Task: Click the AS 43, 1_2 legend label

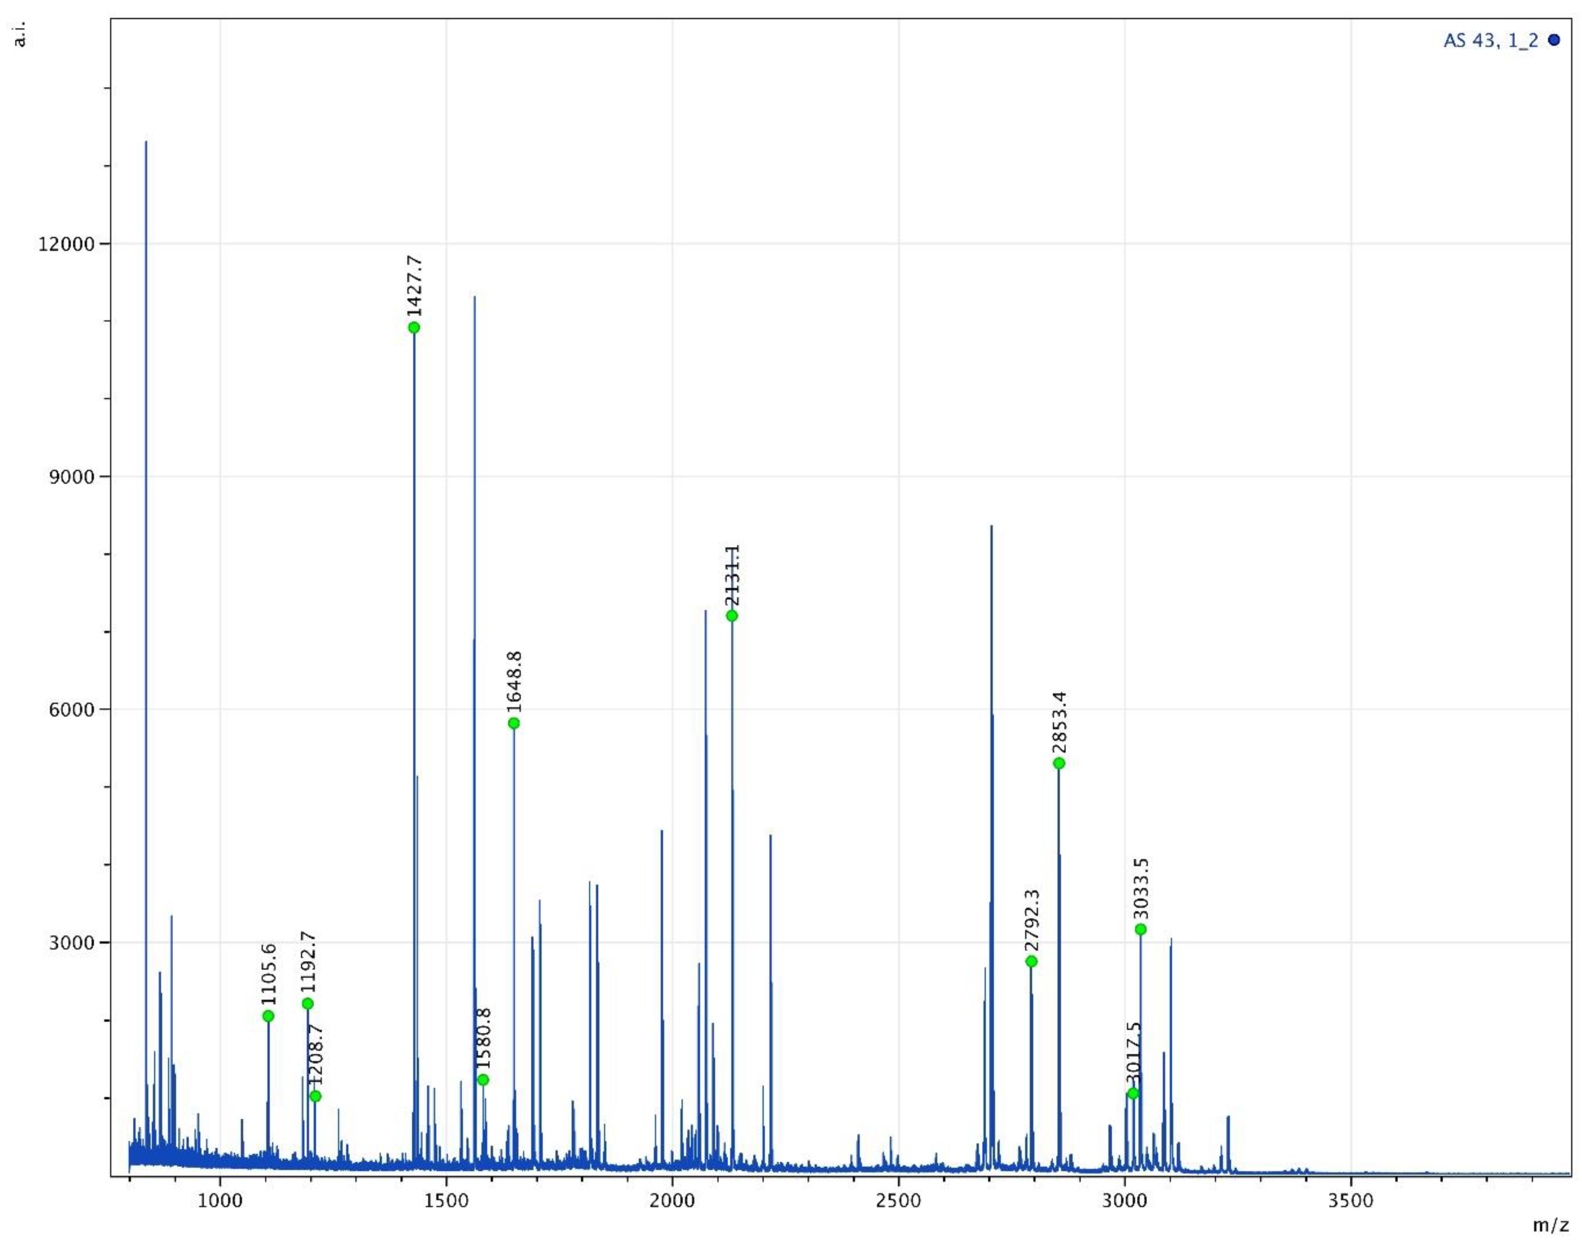Action: [1490, 41]
